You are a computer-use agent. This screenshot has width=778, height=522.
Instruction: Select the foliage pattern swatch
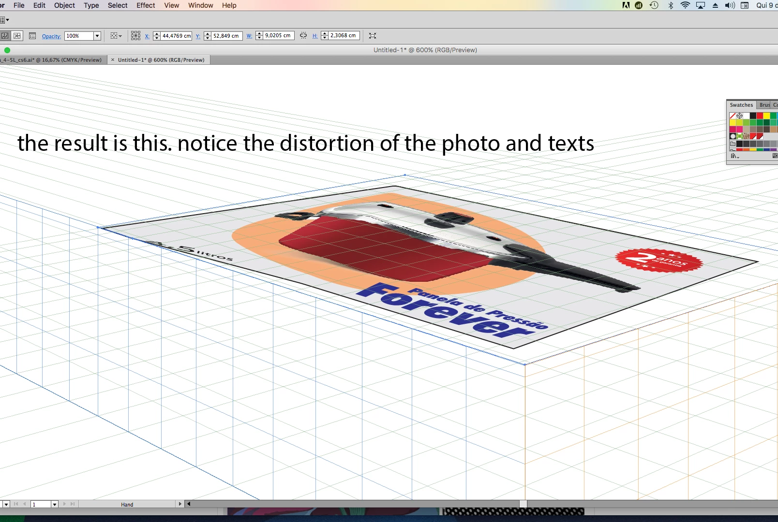[x=739, y=136]
